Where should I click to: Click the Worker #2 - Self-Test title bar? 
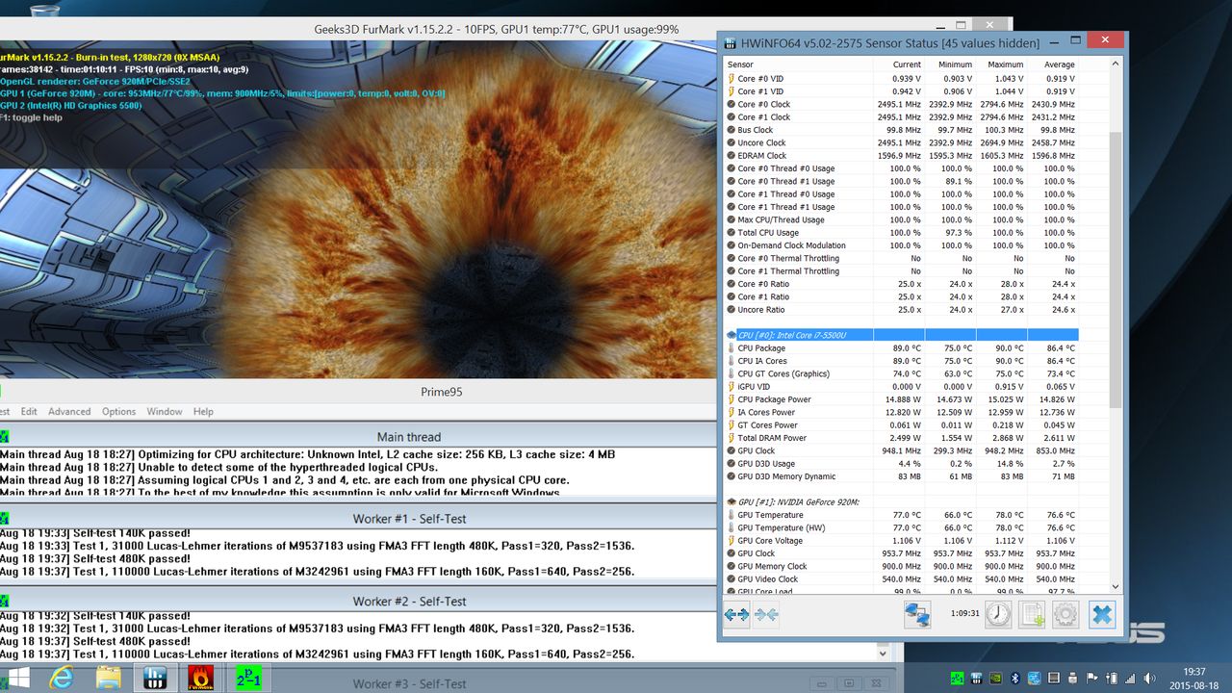click(x=409, y=602)
